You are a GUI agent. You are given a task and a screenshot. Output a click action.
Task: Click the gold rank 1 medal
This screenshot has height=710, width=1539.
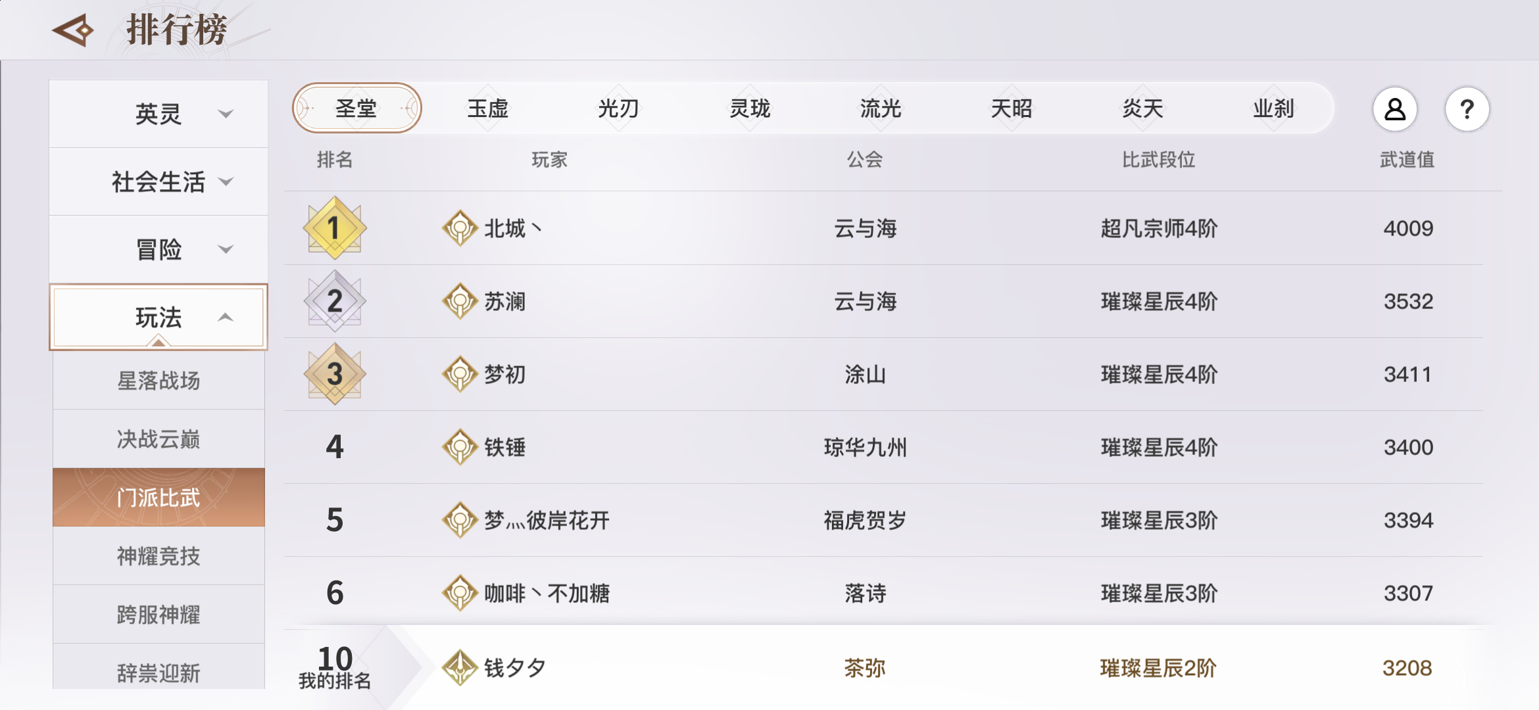click(x=335, y=227)
